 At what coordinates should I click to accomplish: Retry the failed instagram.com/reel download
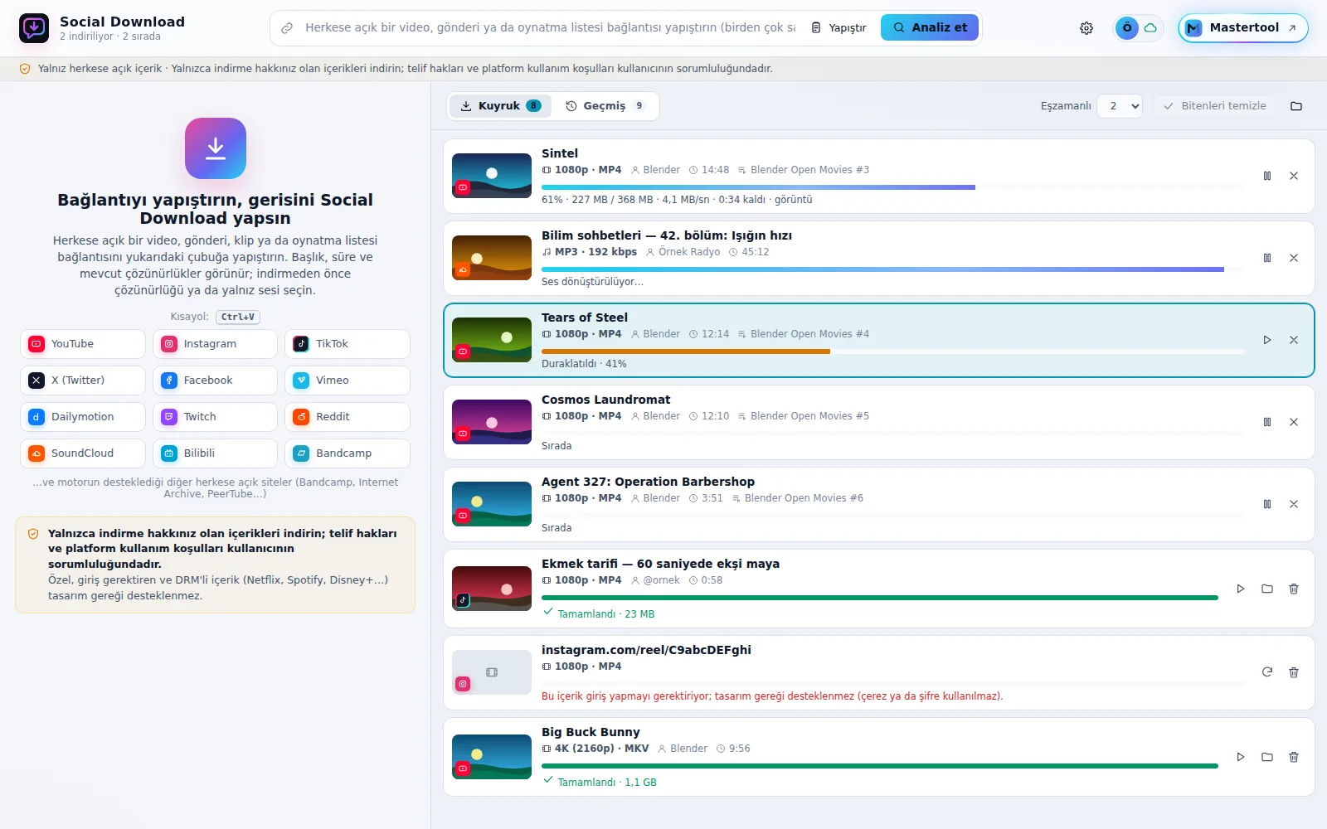click(1267, 672)
